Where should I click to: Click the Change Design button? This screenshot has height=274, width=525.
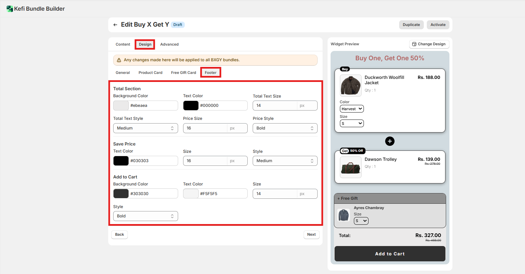coord(429,44)
